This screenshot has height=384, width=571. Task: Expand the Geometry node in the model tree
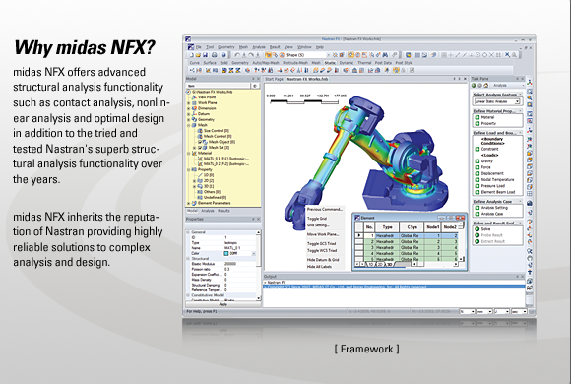[x=189, y=119]
